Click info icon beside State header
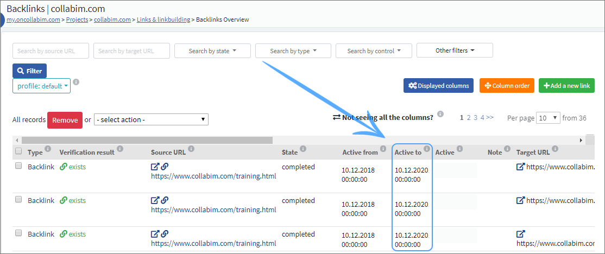The image size is (605, 254). point(303,148)
